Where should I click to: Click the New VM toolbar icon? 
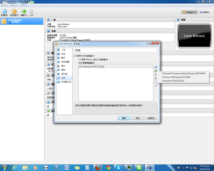pos(4,12)
